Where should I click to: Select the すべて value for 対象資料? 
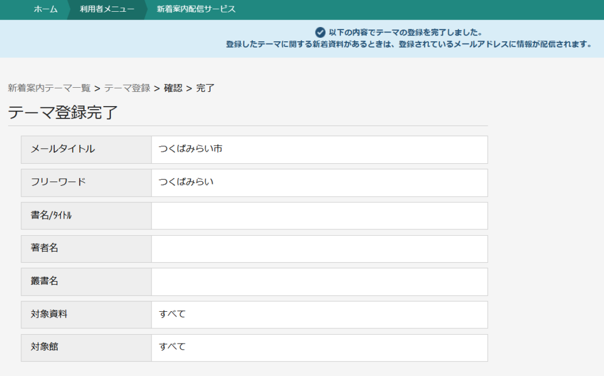[172, 315]
